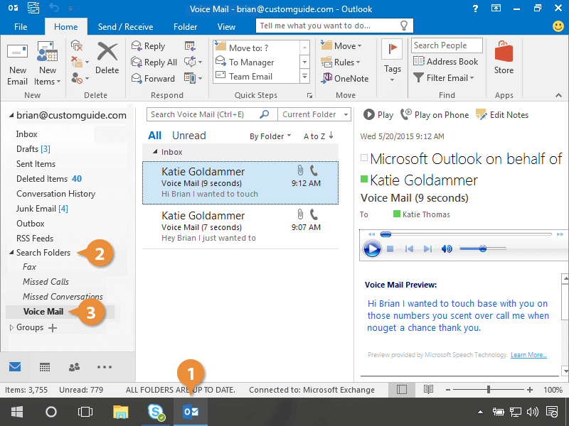The width and height of the screenshot is (569, 426).
Task: Expand the Groups section
Action: point(11,327)
